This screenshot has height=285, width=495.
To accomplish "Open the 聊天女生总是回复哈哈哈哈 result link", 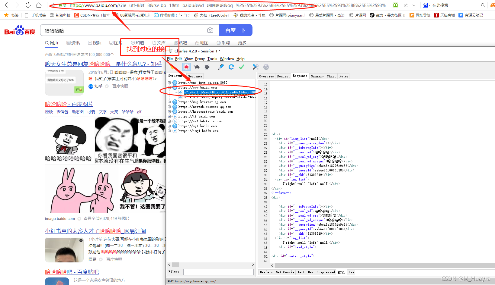I will click(x=103, y=64).
